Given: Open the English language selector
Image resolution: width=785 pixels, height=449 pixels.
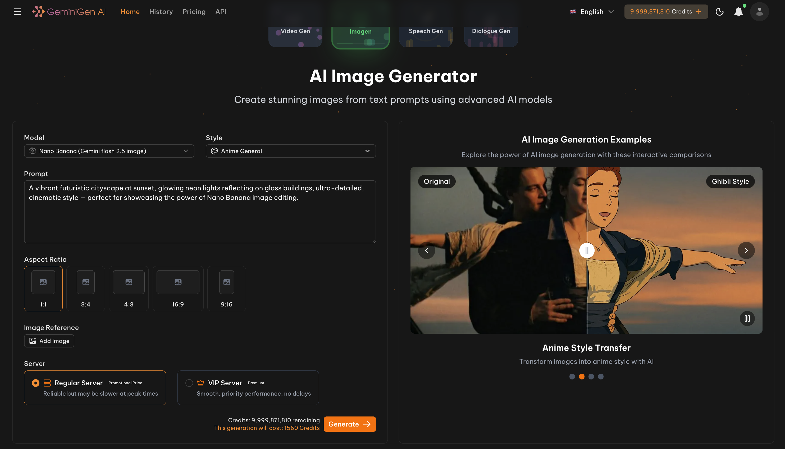Looking at the screenshot, I should 592,12.
